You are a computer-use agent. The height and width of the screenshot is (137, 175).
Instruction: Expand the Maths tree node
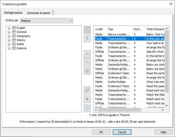pyautogui.click(x=9, y=44)
